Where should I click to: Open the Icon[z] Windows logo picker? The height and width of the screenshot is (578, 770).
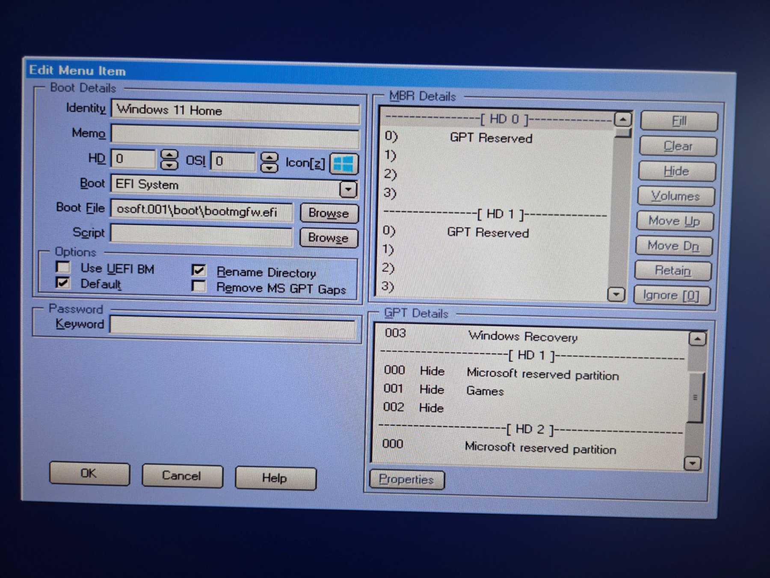(x=344, y=164)
